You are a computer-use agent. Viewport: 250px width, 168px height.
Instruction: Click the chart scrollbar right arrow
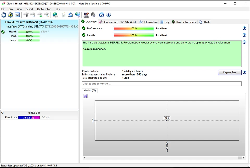[243, 158]
